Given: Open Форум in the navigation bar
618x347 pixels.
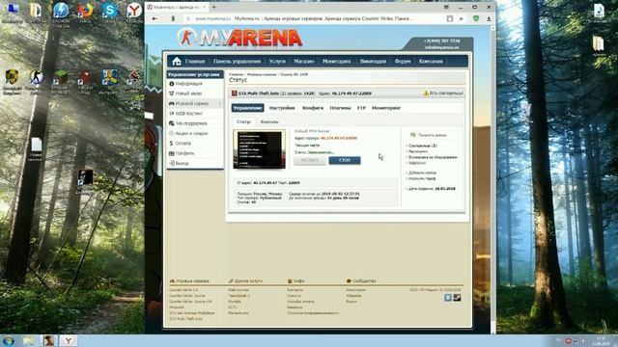Looking at the screenshot, I should tap(403, 62).
